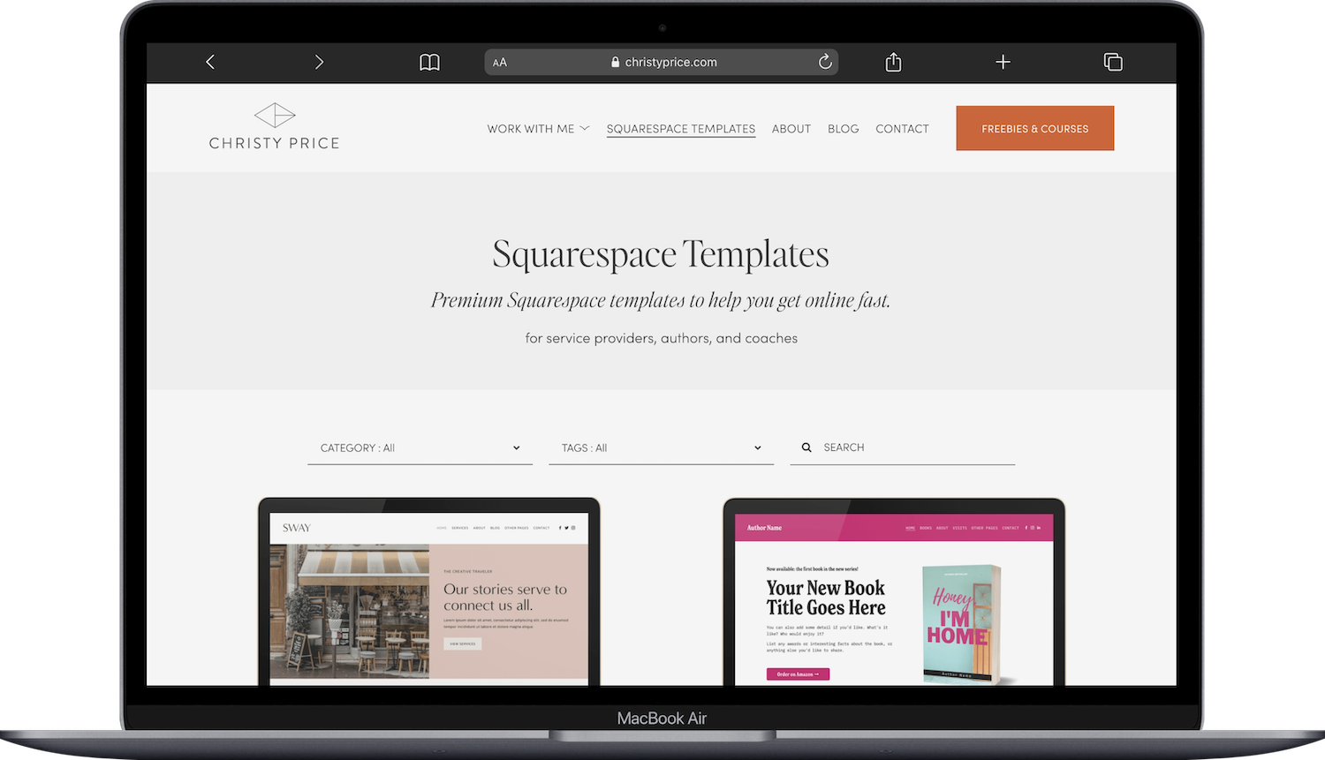Go back with the Safari back arrow
This screenshot has height=760, width=1325.
[210, 62]
